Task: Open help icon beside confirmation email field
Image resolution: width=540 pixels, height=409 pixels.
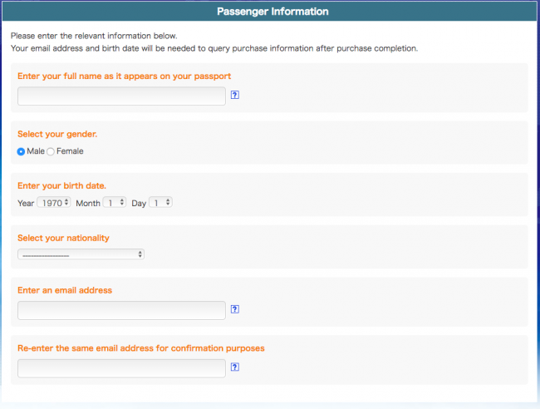Action: tap(235, 367)
